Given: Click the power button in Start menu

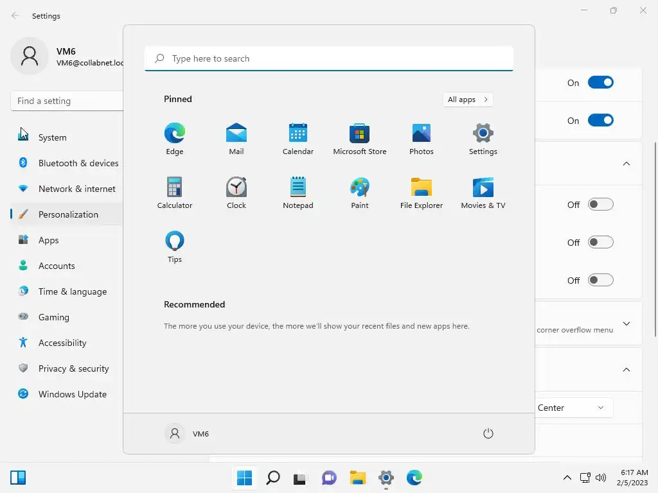Looking at the screenshot, I should 488,433.
